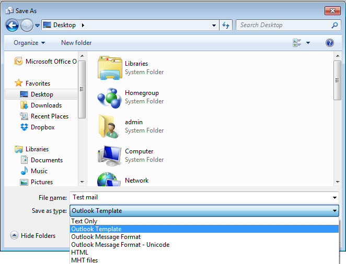Select Computer label in file list
Viewport: 346px width, 264px height.
pos(139,151)
